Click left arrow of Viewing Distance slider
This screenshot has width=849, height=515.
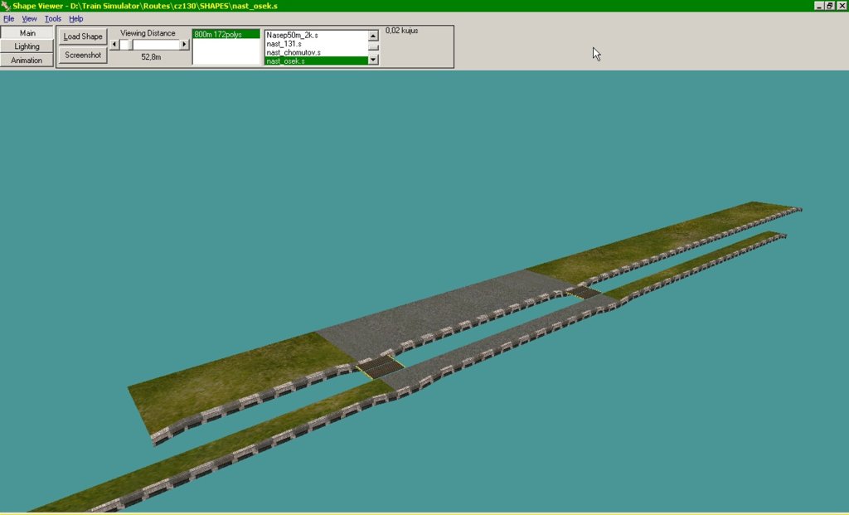pos(114,45)
